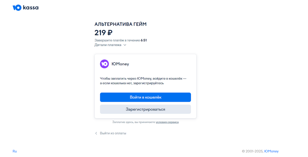Click the ЮMoney payment method title
Viewport: 308px width, 157px height.
(120, 64)
